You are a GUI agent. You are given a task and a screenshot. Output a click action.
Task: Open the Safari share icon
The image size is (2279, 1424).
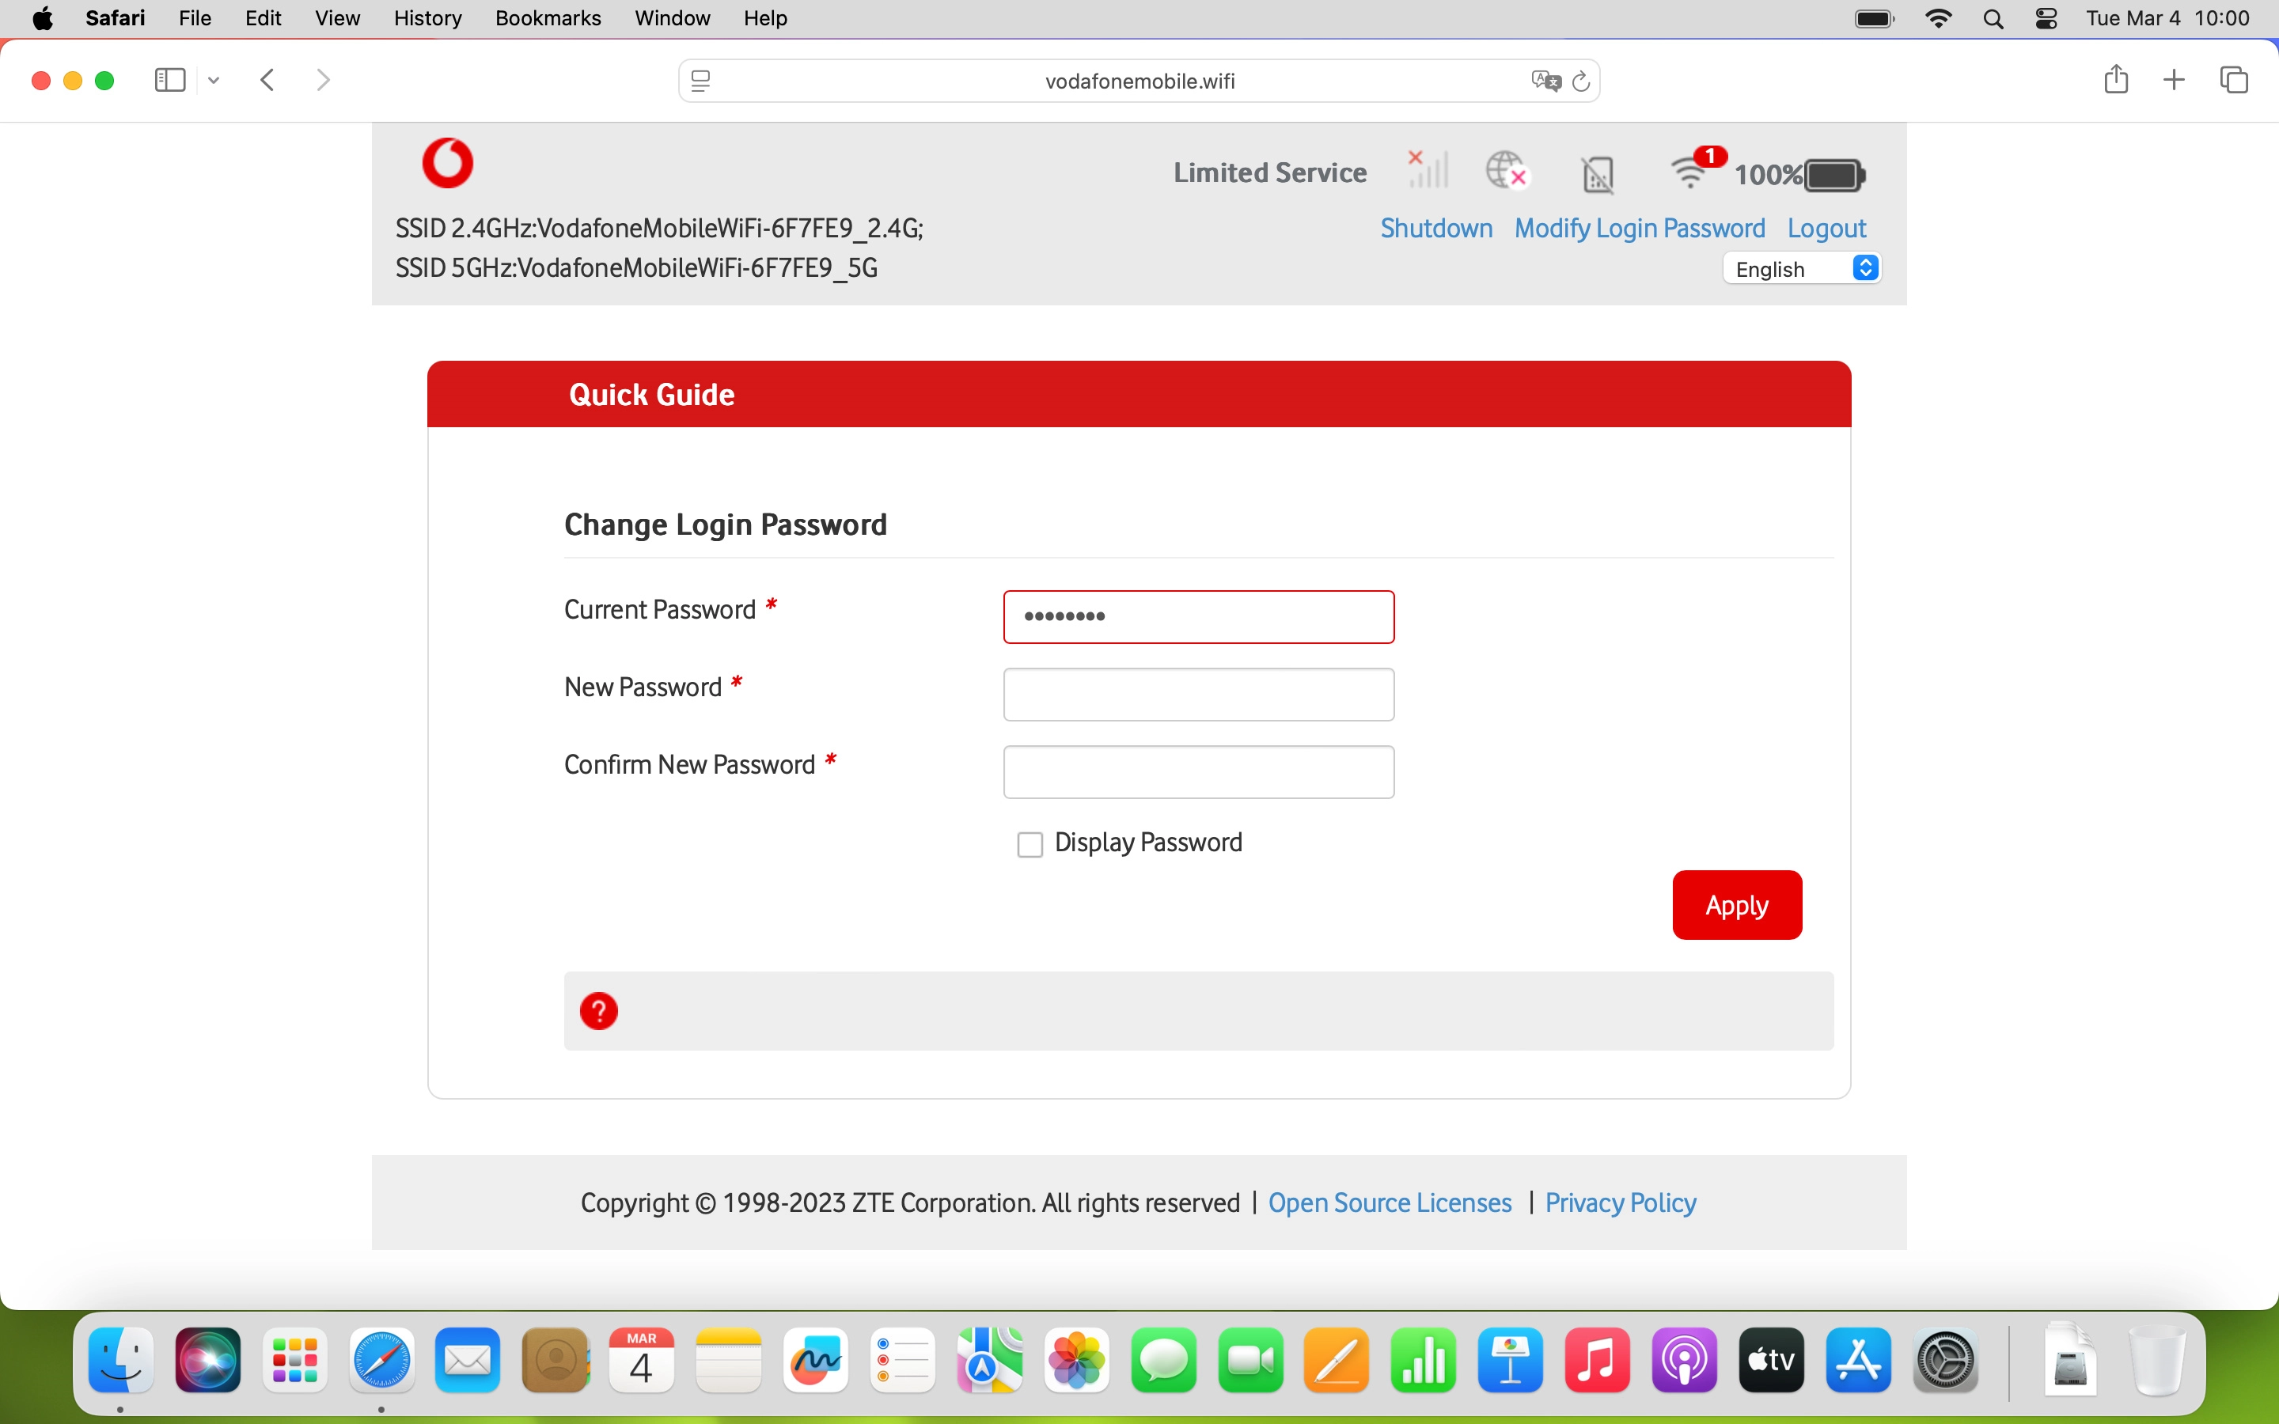2115,80
